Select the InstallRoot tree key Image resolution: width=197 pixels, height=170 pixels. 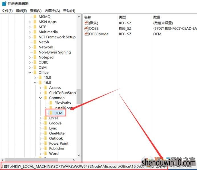[63, 108]
